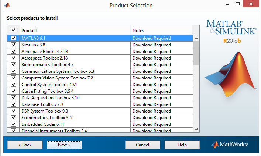
Task: Click the product list scrollbar thumb
Action: 196,53
